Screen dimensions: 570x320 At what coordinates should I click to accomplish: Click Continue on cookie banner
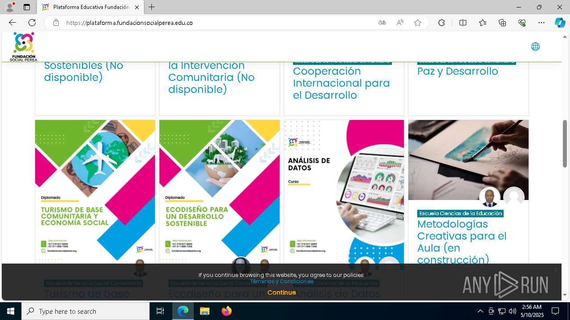[x=281, y=292]
